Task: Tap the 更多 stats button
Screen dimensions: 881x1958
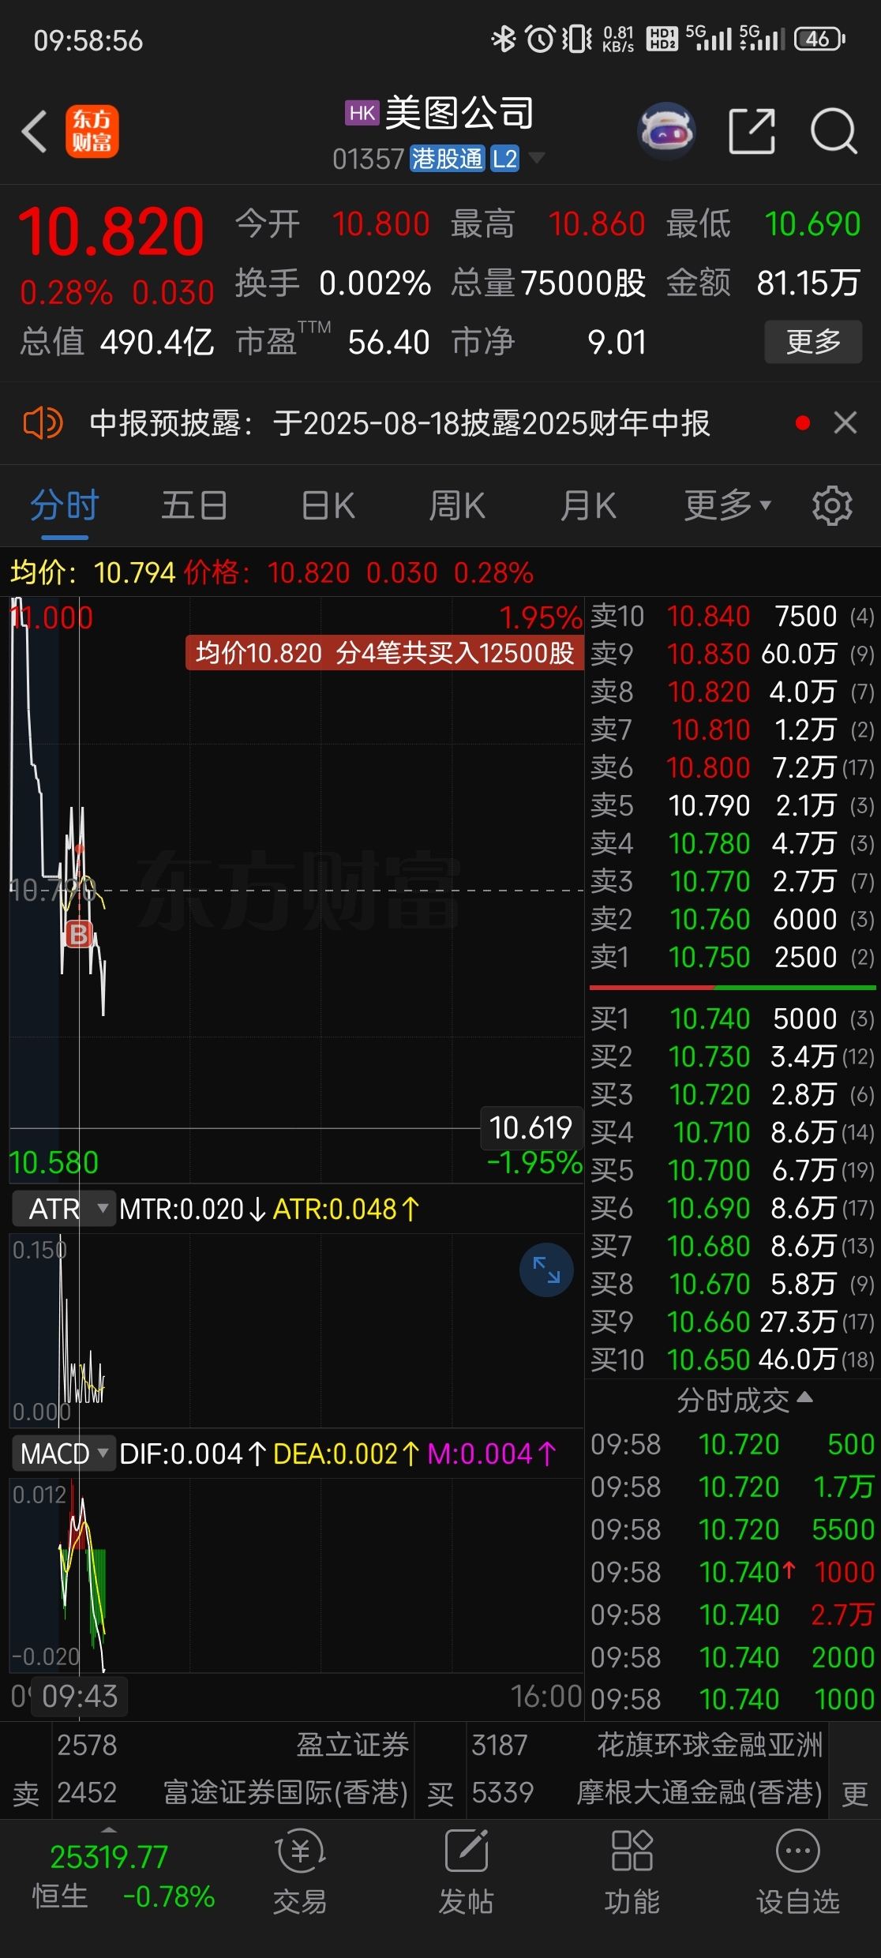Action: (813, 342)
